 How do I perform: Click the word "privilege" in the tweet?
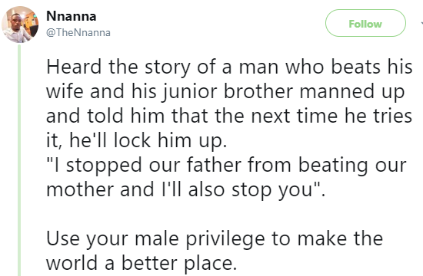tap(225, 239)
